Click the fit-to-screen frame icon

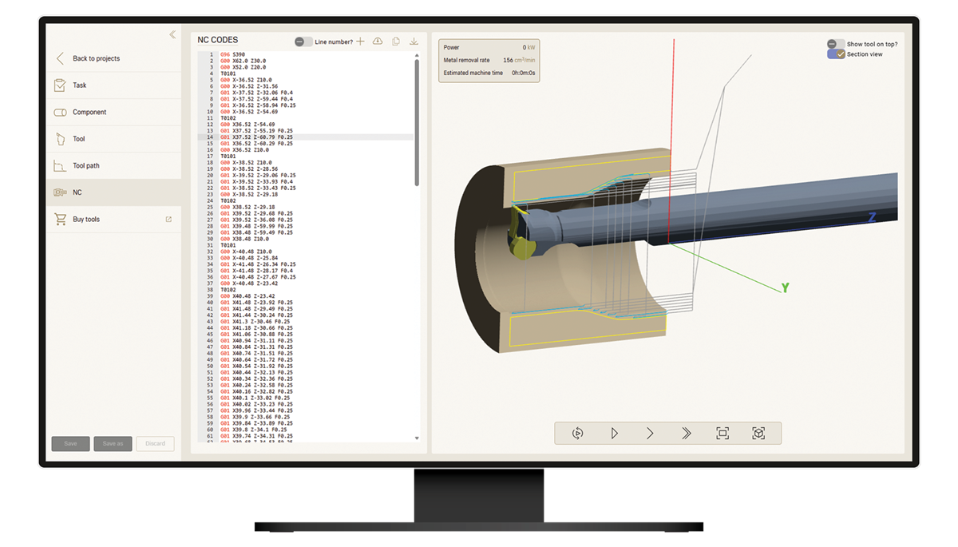tap(722, 433)
